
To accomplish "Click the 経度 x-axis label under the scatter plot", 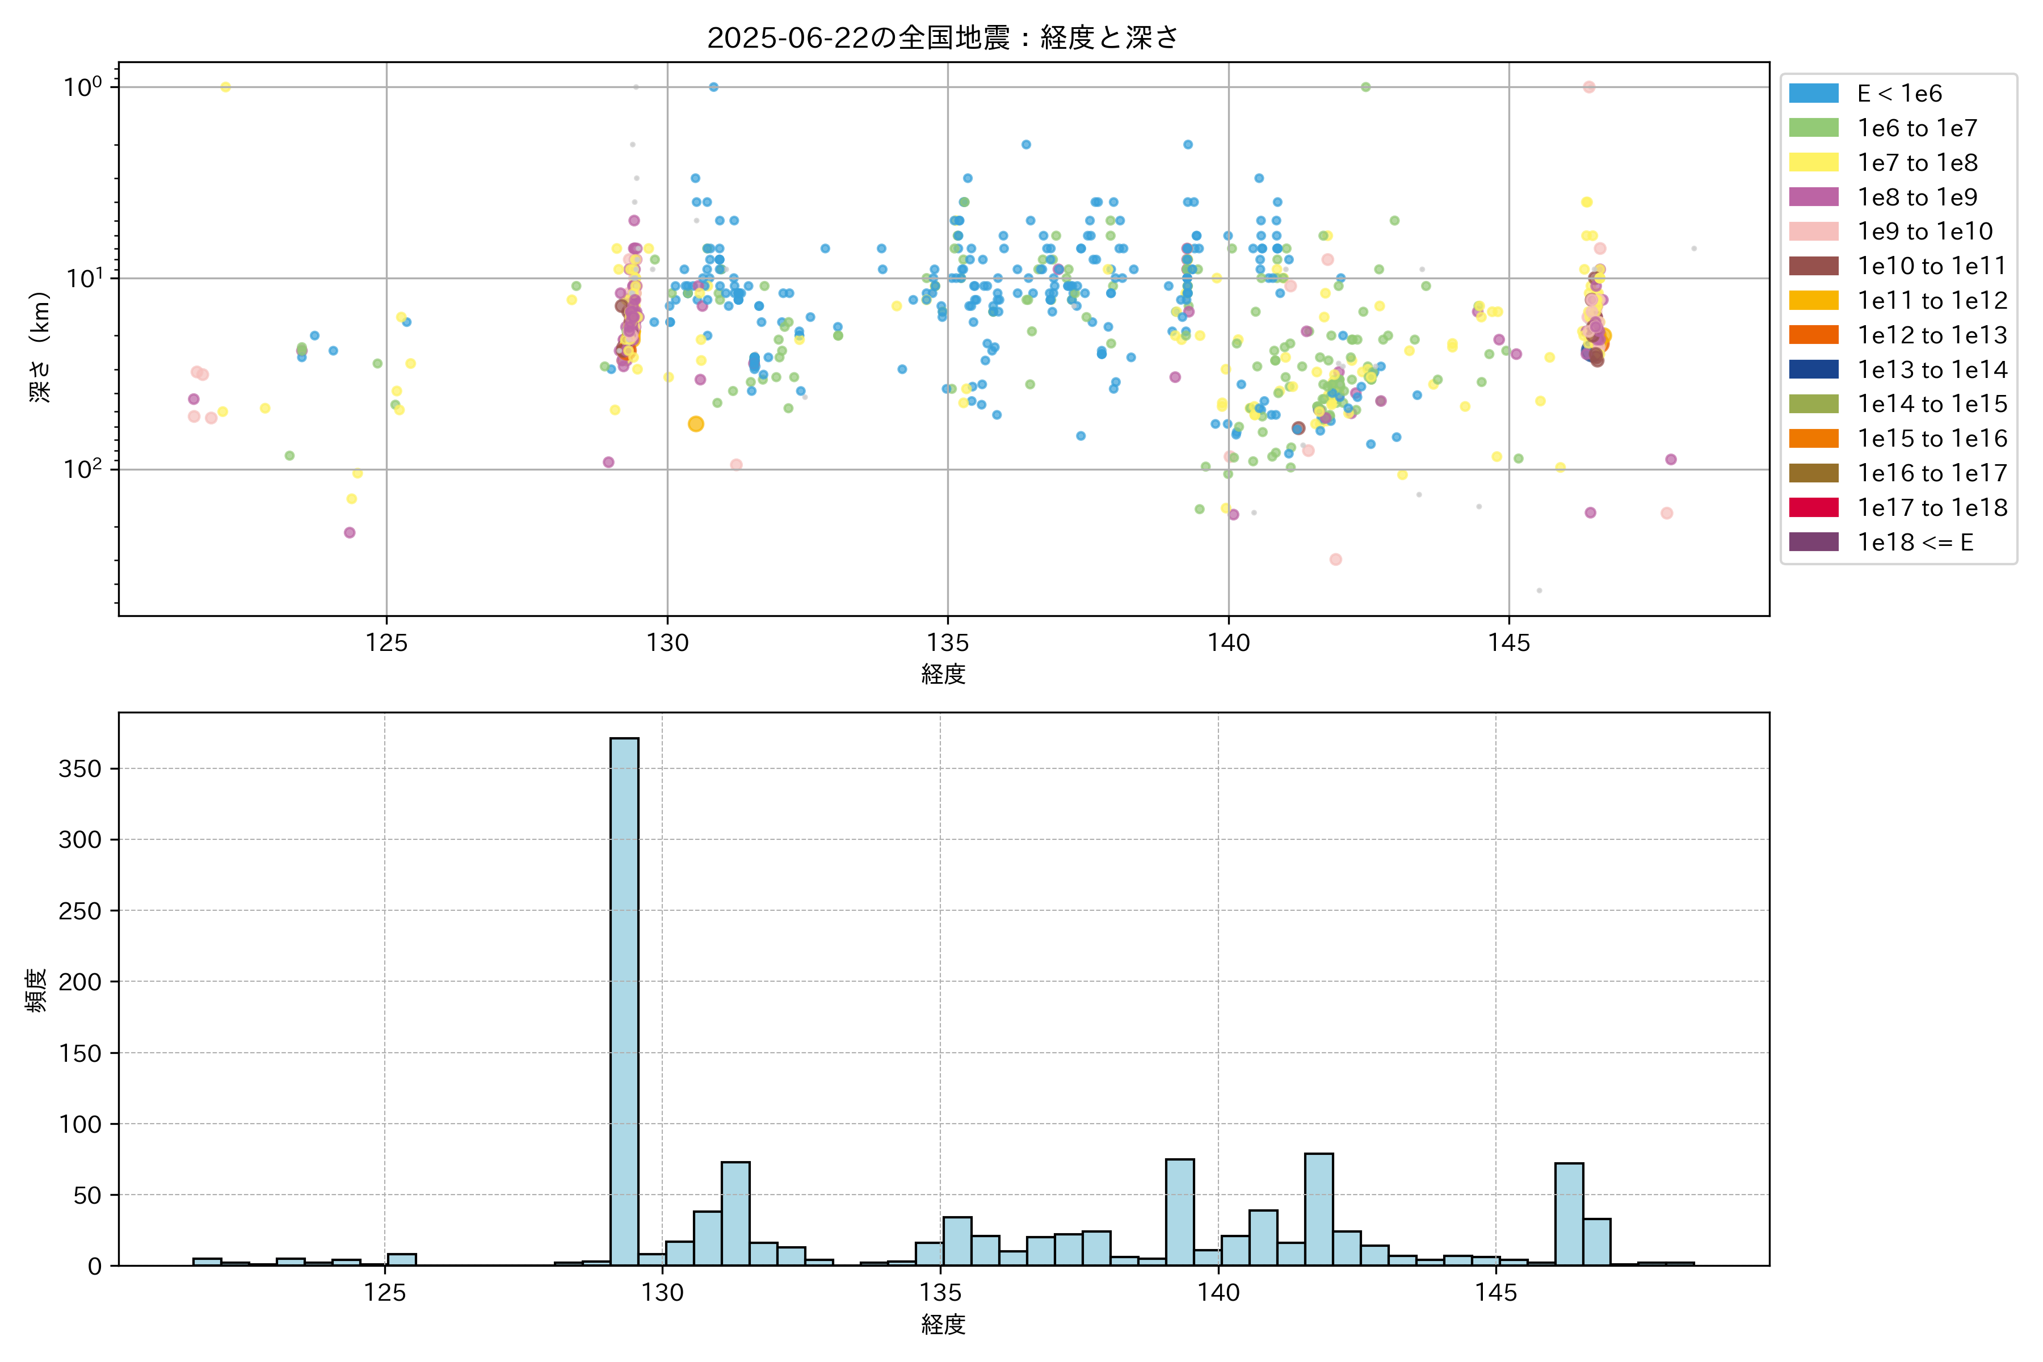I will pos(943,674).
